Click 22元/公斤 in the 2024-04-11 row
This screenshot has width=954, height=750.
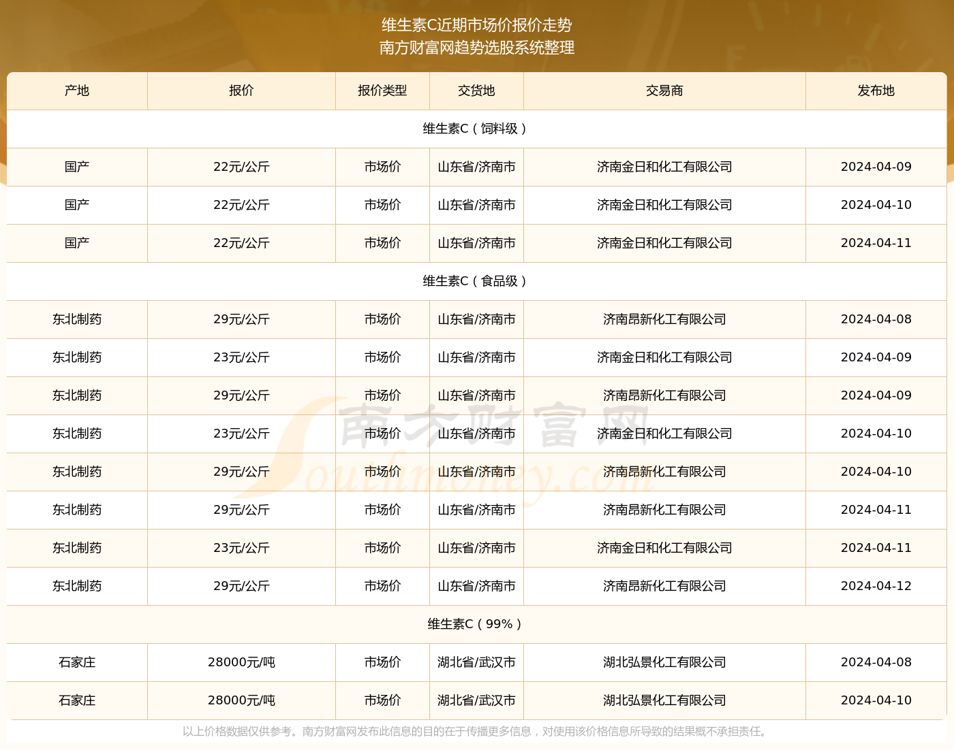coord(241,243)
